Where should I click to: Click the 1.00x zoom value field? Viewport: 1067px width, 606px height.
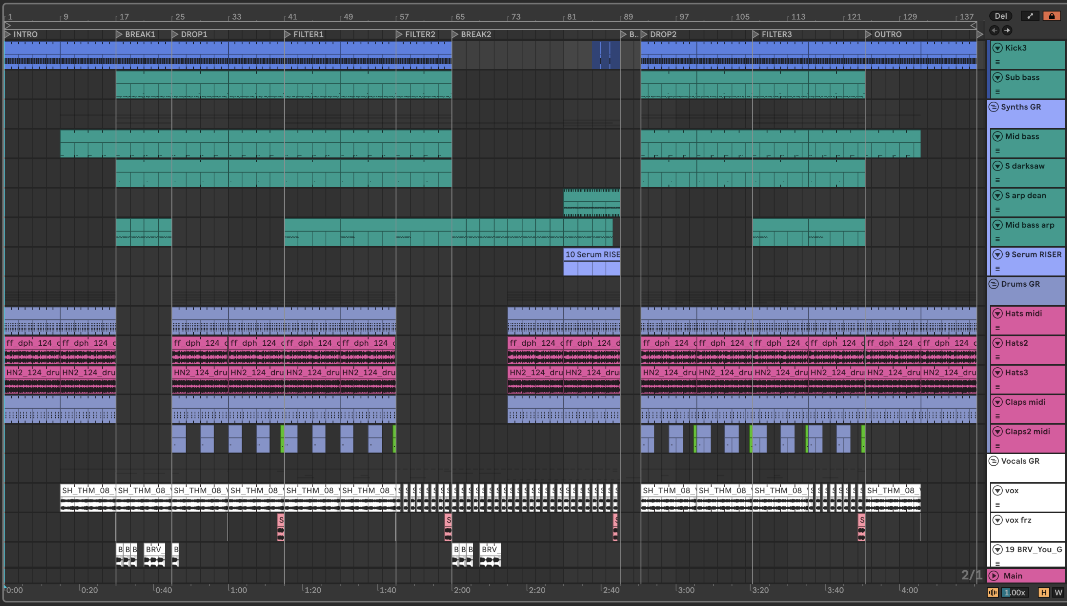point(1015,592)
